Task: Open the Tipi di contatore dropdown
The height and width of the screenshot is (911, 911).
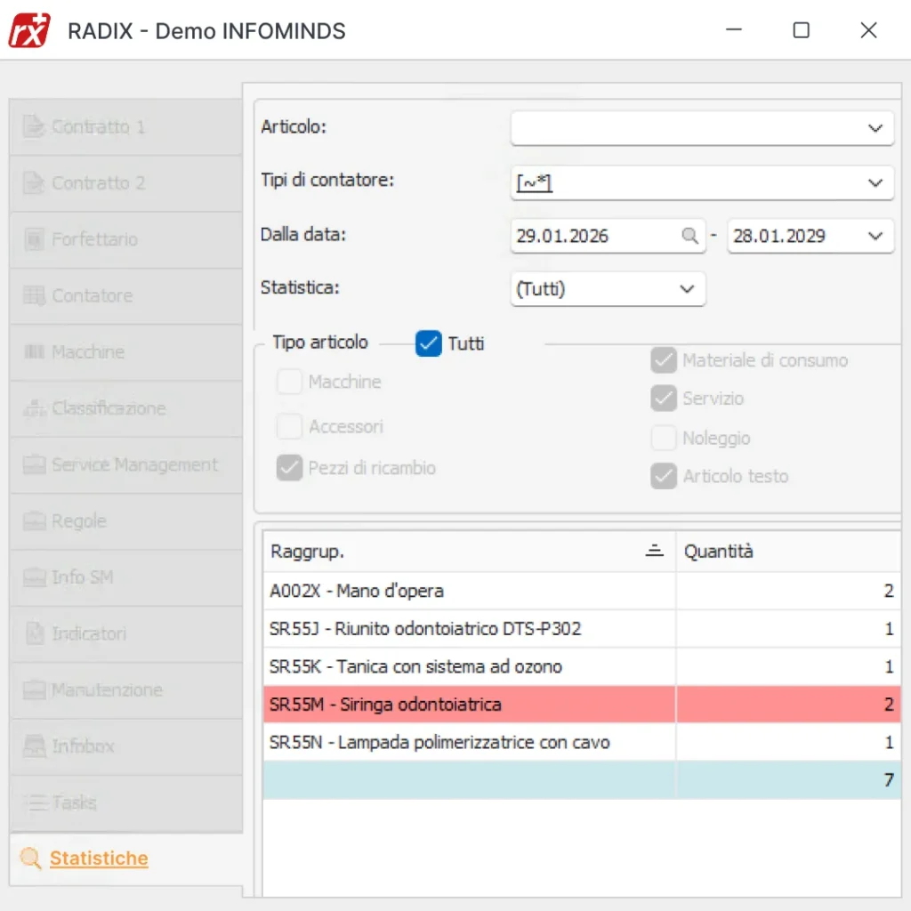Action: pyautogui.click(x=875, y=183)
